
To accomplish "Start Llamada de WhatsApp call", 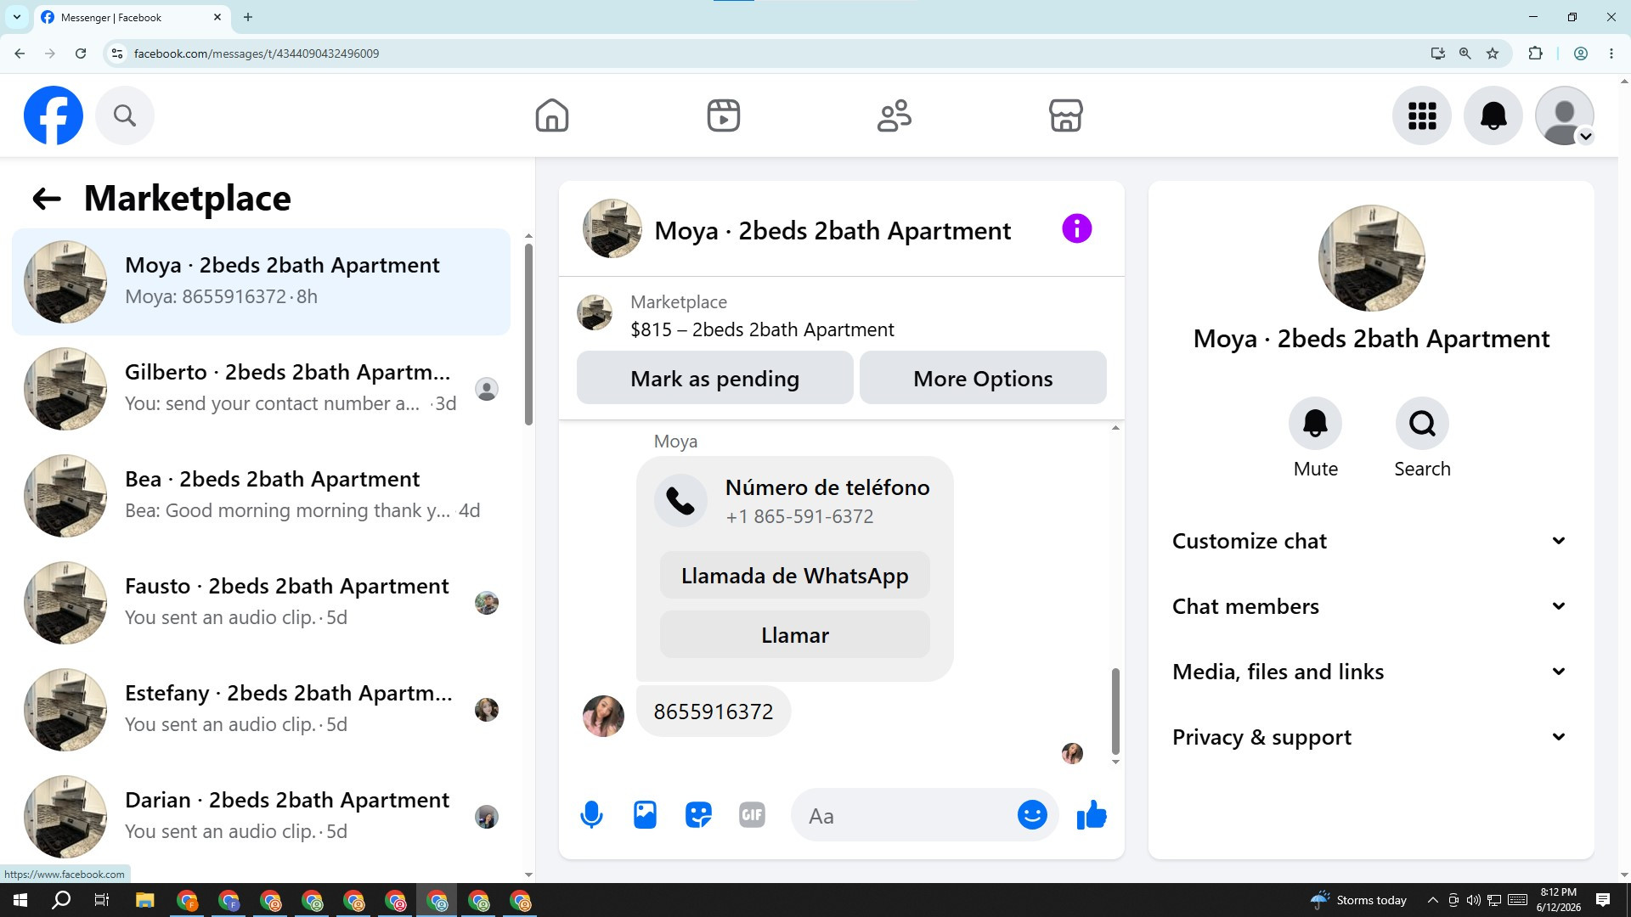I will click(794, 576).
